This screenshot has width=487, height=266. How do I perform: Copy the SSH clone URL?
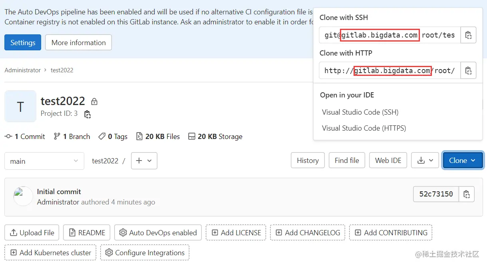click(469, 35)
